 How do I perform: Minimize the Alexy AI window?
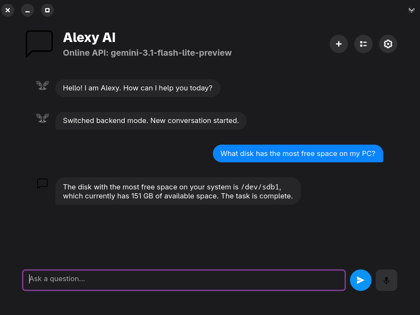click(27, 10)
